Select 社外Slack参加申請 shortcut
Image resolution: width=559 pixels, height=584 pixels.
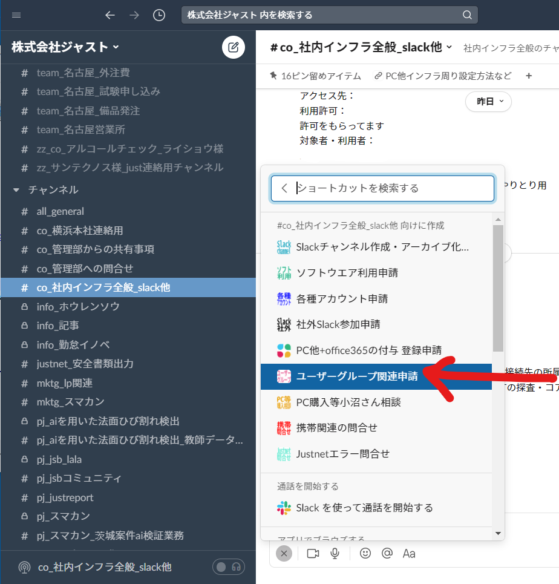click(x=376, y=324)
